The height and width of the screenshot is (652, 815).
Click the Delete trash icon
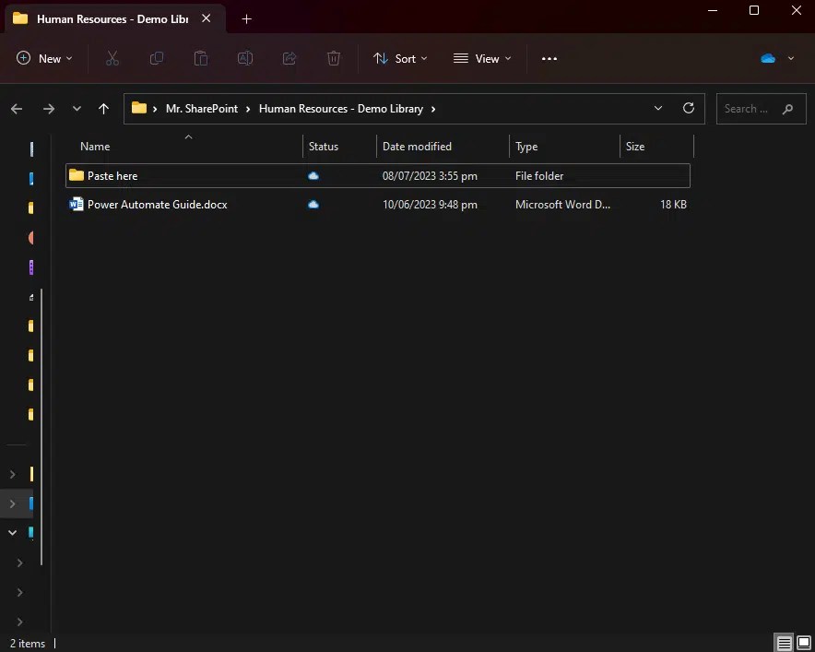pyautogui.click(x=334, y=58)
